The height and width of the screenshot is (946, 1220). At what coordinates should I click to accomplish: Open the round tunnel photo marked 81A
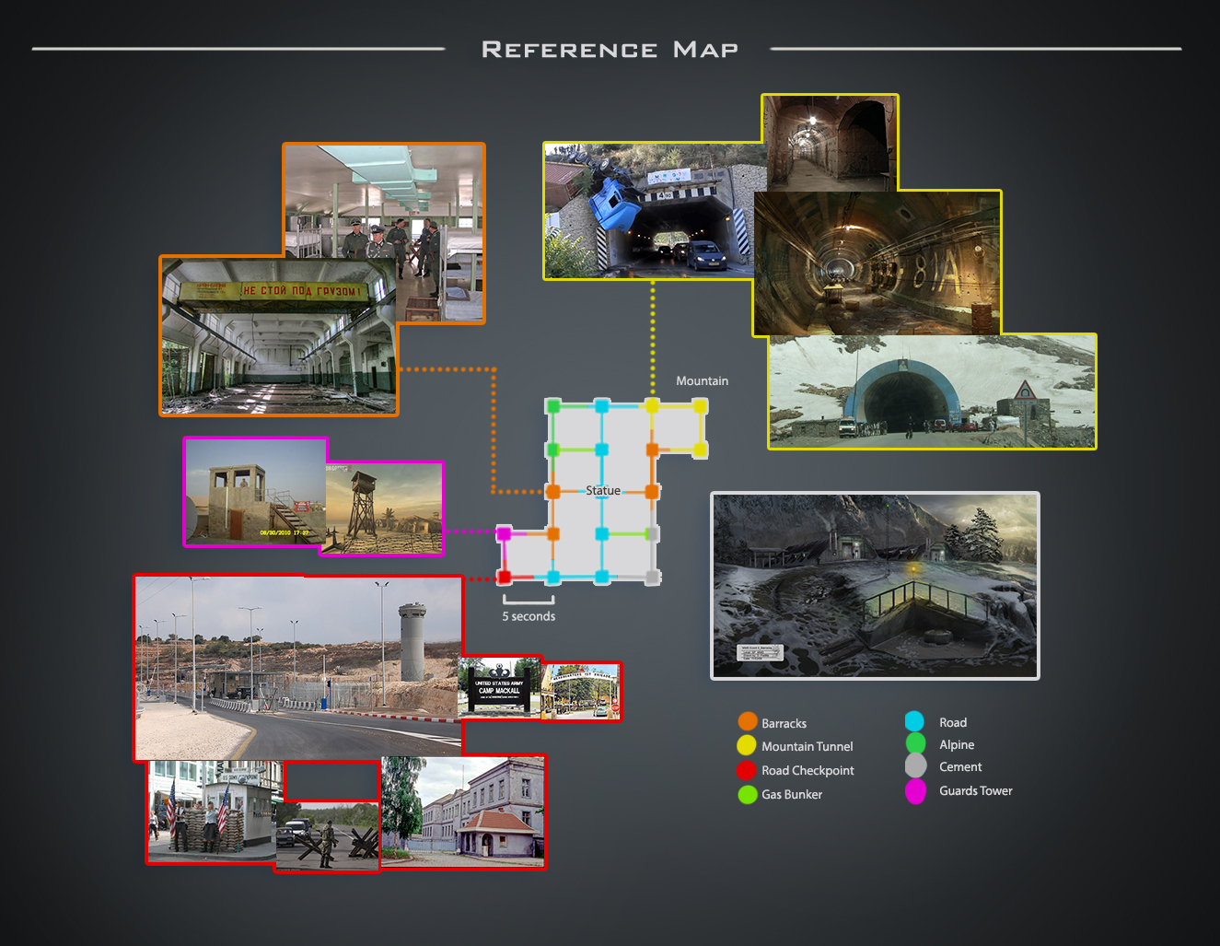point(877,263)
